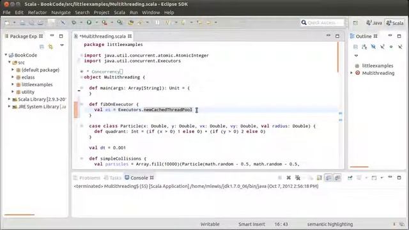
Task: Open the Open Console dropdown arrow
Action: [382, 178]
